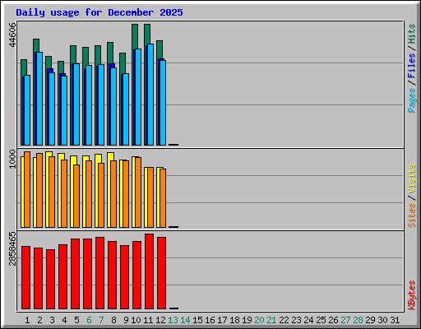Click the 1000 visits axis value

point(12,160)
